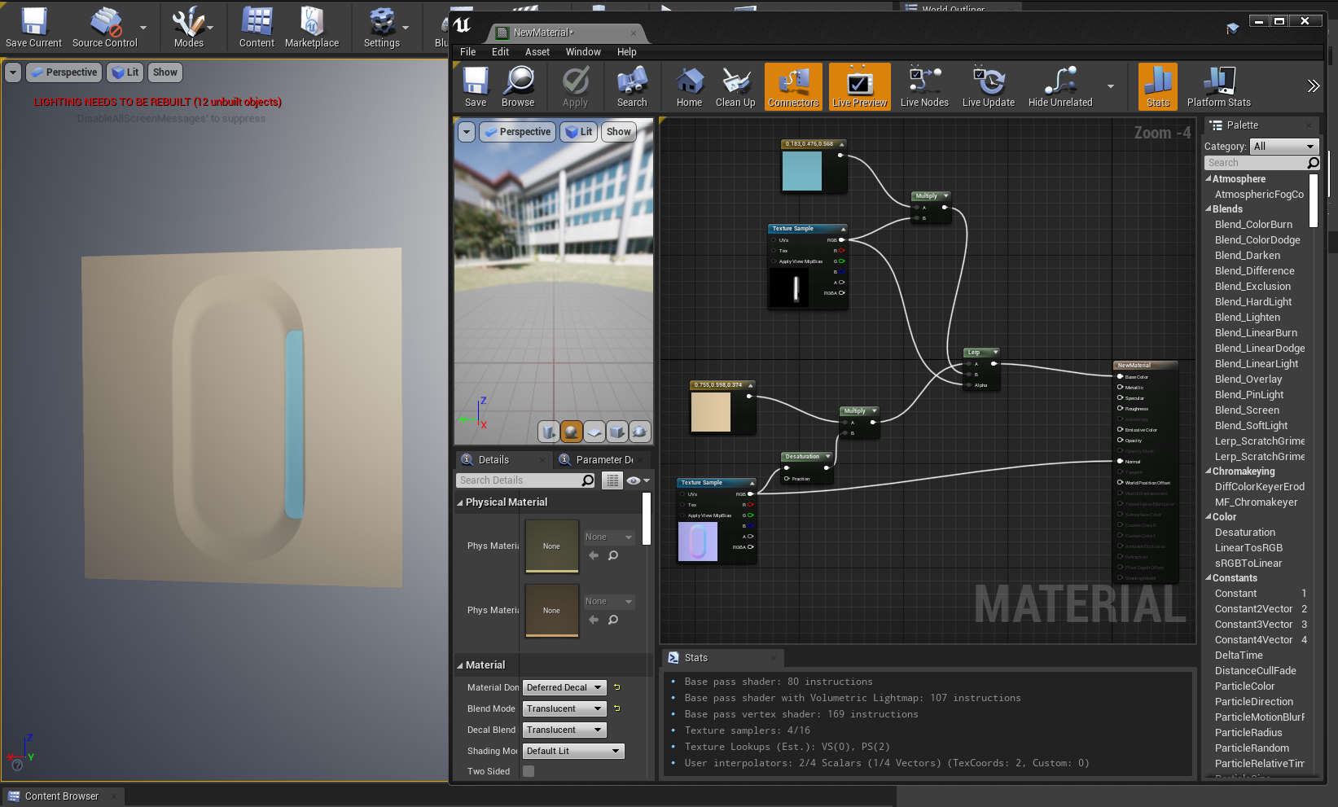Viewport: 1338px width, 807px height.
Task: Click the Lit button in the material preview viewport
Action: [579, 132]
